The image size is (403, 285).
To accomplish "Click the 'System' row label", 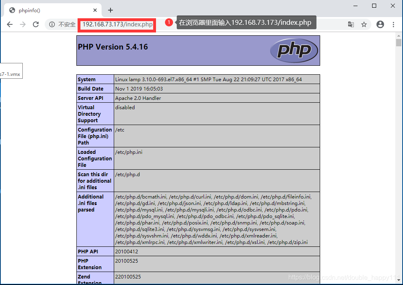I will [87, 79].
